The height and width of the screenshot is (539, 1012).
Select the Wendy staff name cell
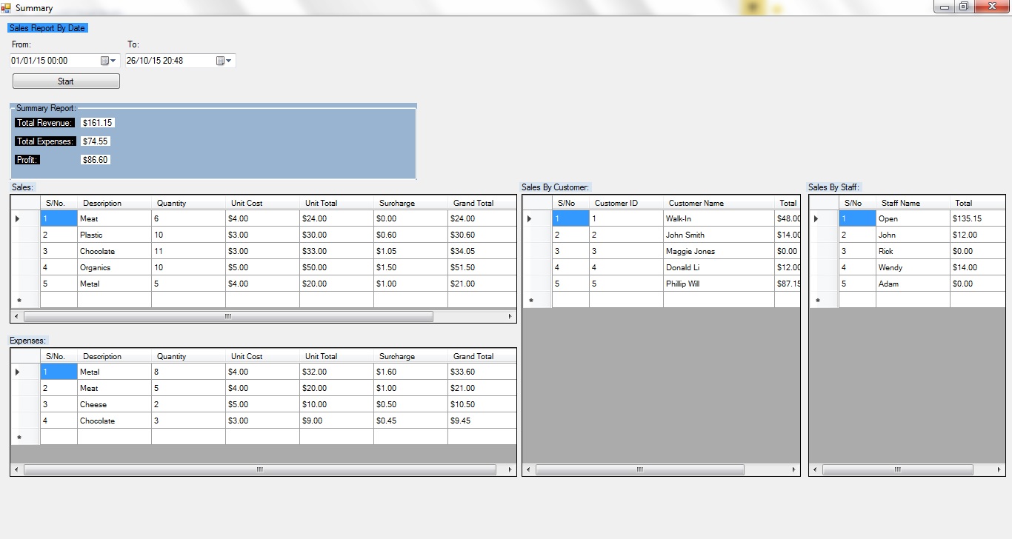click(x=912, y=267)
